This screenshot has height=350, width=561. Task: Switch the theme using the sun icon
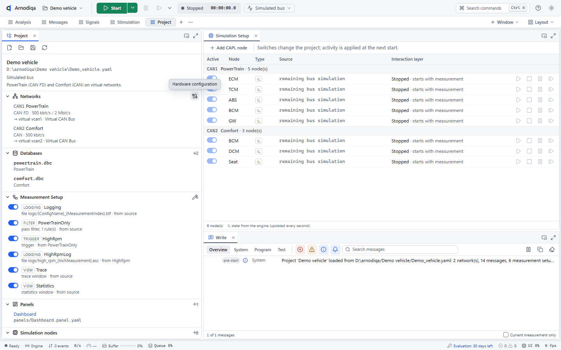coord(552,8)
